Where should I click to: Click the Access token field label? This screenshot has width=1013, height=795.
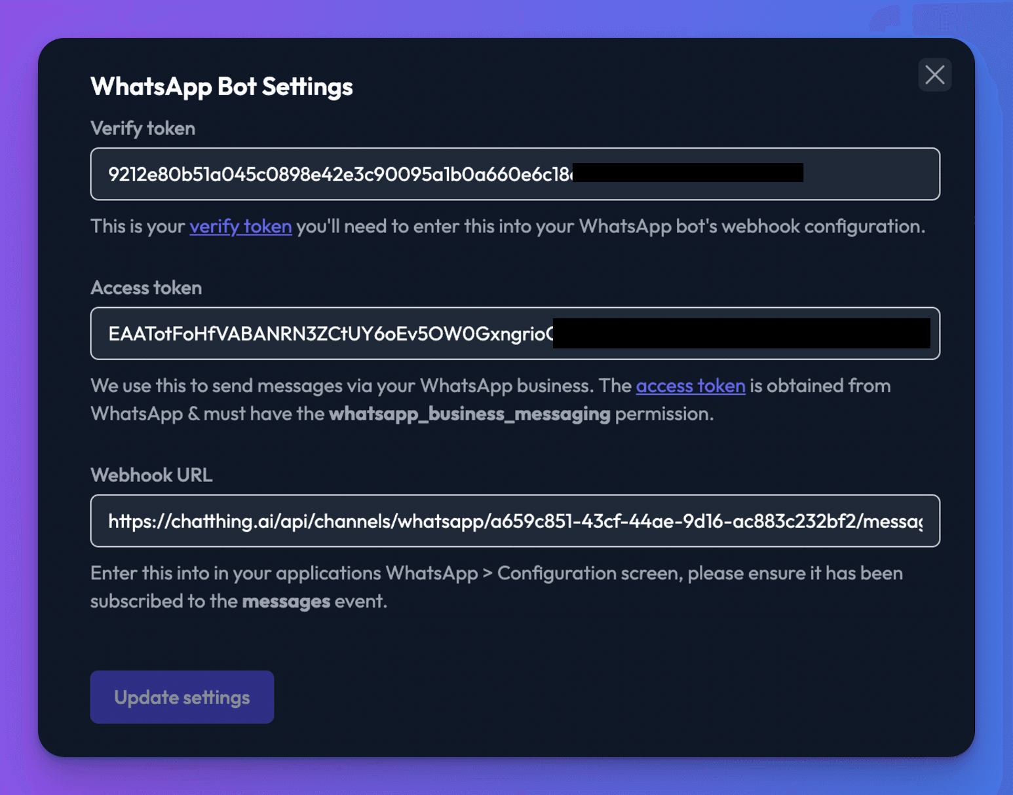146,287
